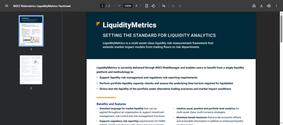The height and width of the screenshot is (125, 283).
Task: Click 'Perform portfolio liquidity capacity-checks' bullet
Action: (166, 84)
